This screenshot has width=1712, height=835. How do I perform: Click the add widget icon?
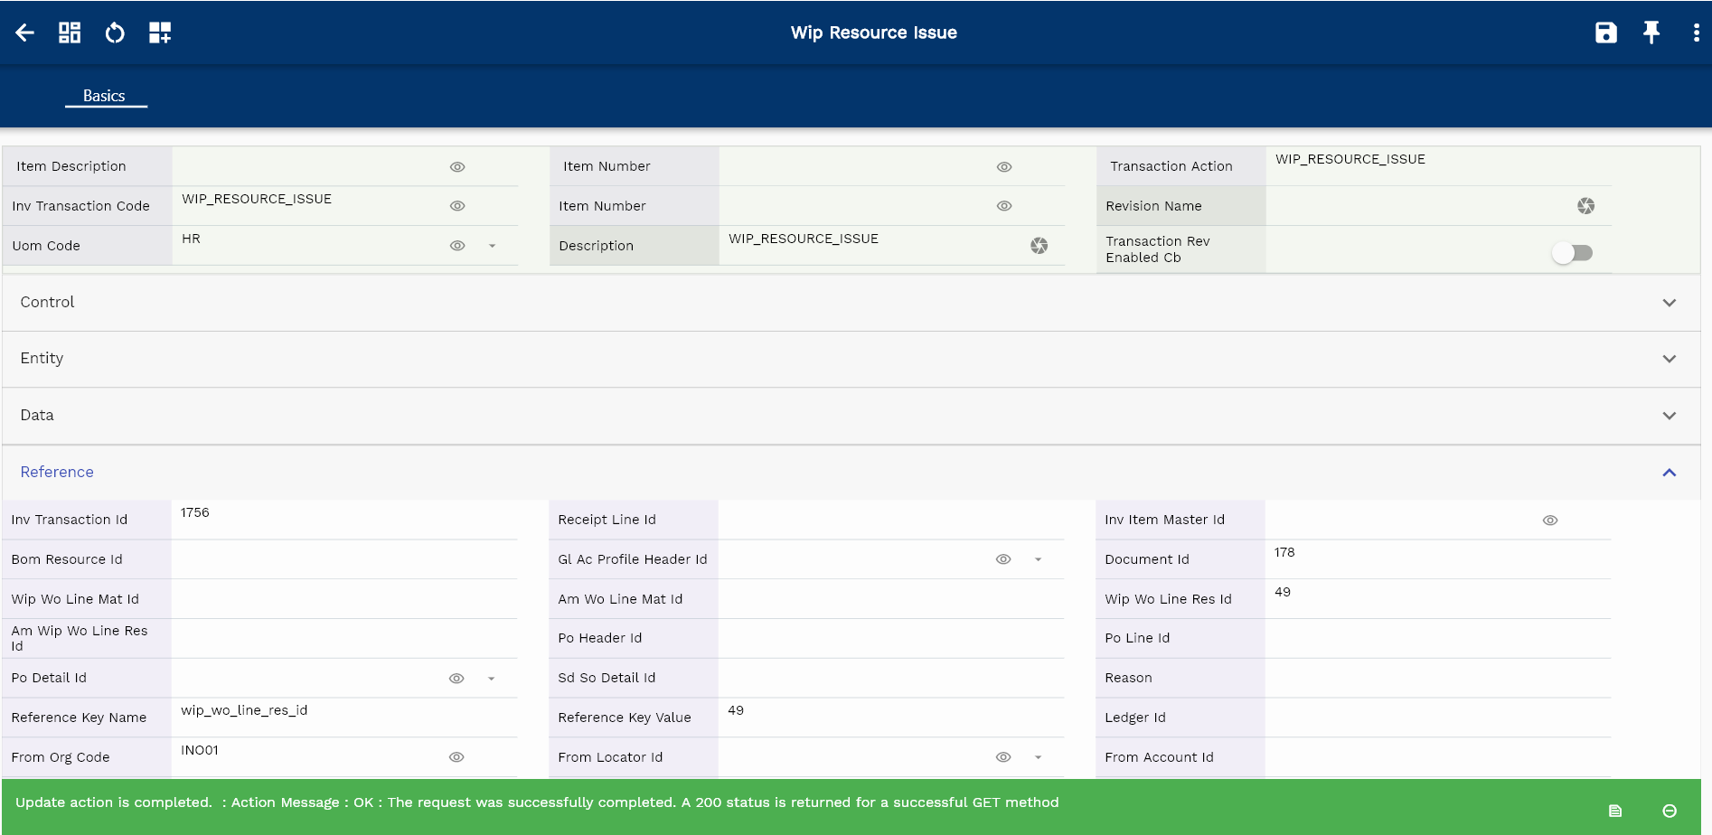(160, 33)
